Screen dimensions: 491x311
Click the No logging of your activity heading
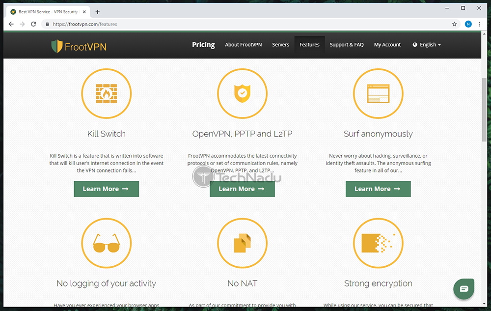tap(107, 283)
